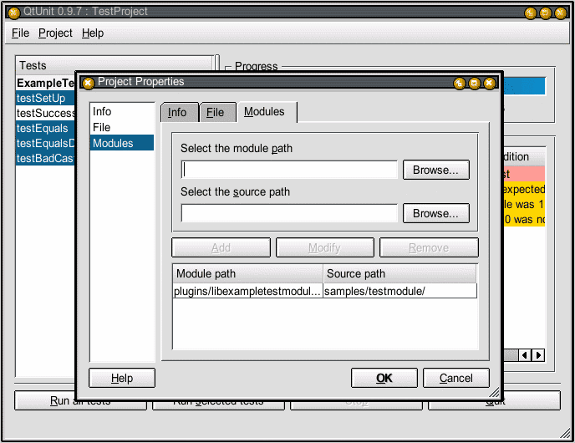Maximize the QtUnit main window
The height and width of the screenshot is (443, 575).
click(545, 13)
